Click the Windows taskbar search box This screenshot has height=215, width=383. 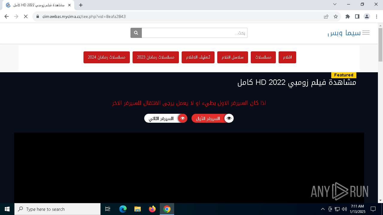pyautogui.click(x=57, y=209)
